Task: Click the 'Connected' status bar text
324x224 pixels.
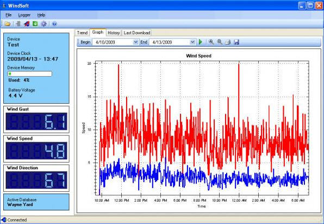Action: pyautogui.click(x=17, y=220)
